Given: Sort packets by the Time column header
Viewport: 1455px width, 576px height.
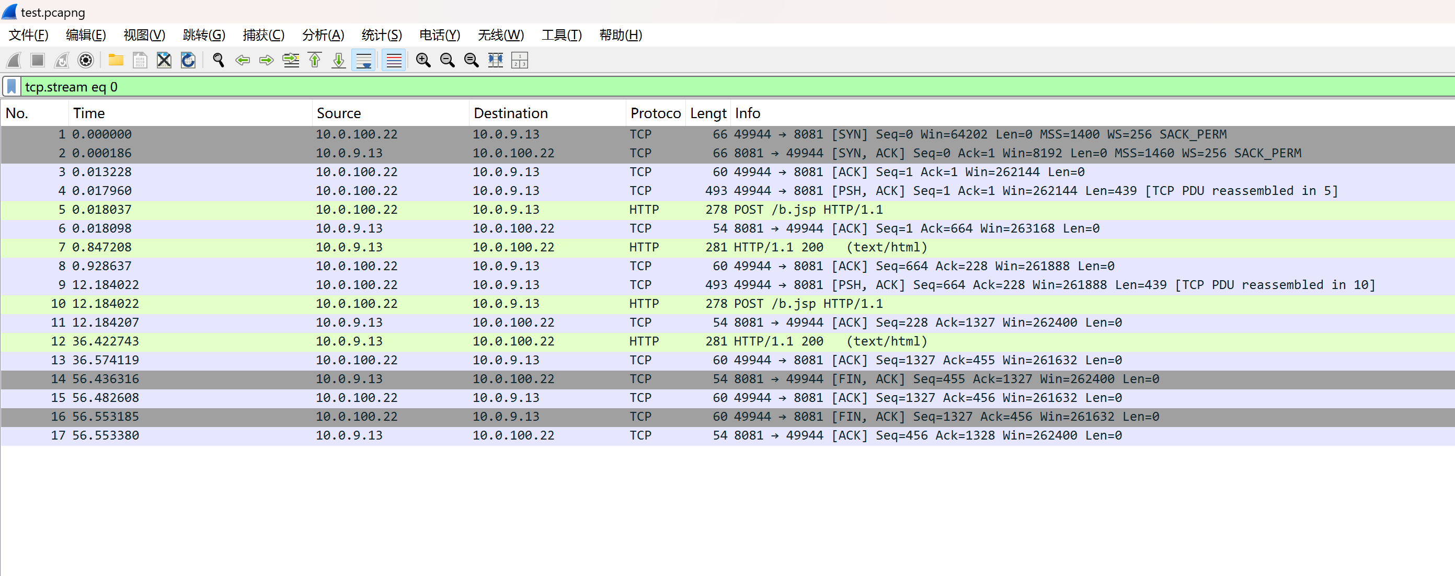Looking at the screenshot, I should [x=89, y=113].
